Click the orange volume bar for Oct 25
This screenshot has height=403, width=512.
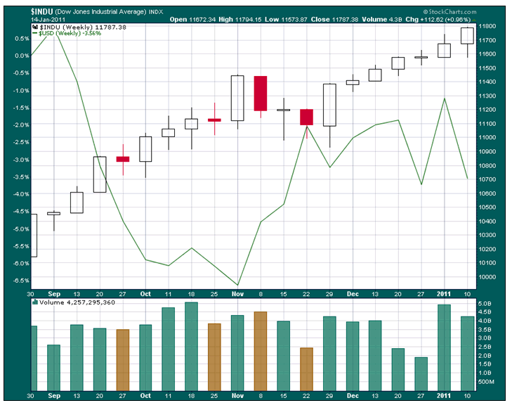point(214,357)
